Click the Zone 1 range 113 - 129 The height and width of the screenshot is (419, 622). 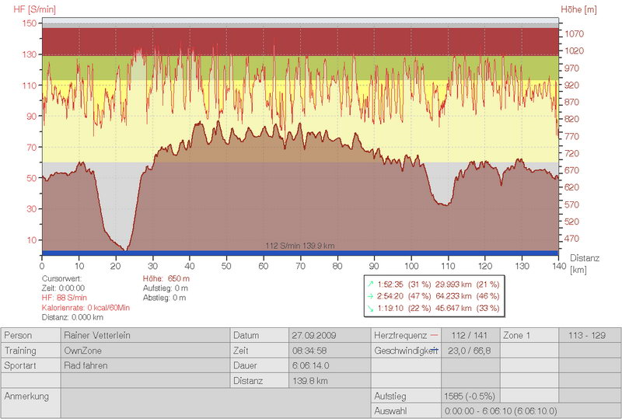[589, 336]
